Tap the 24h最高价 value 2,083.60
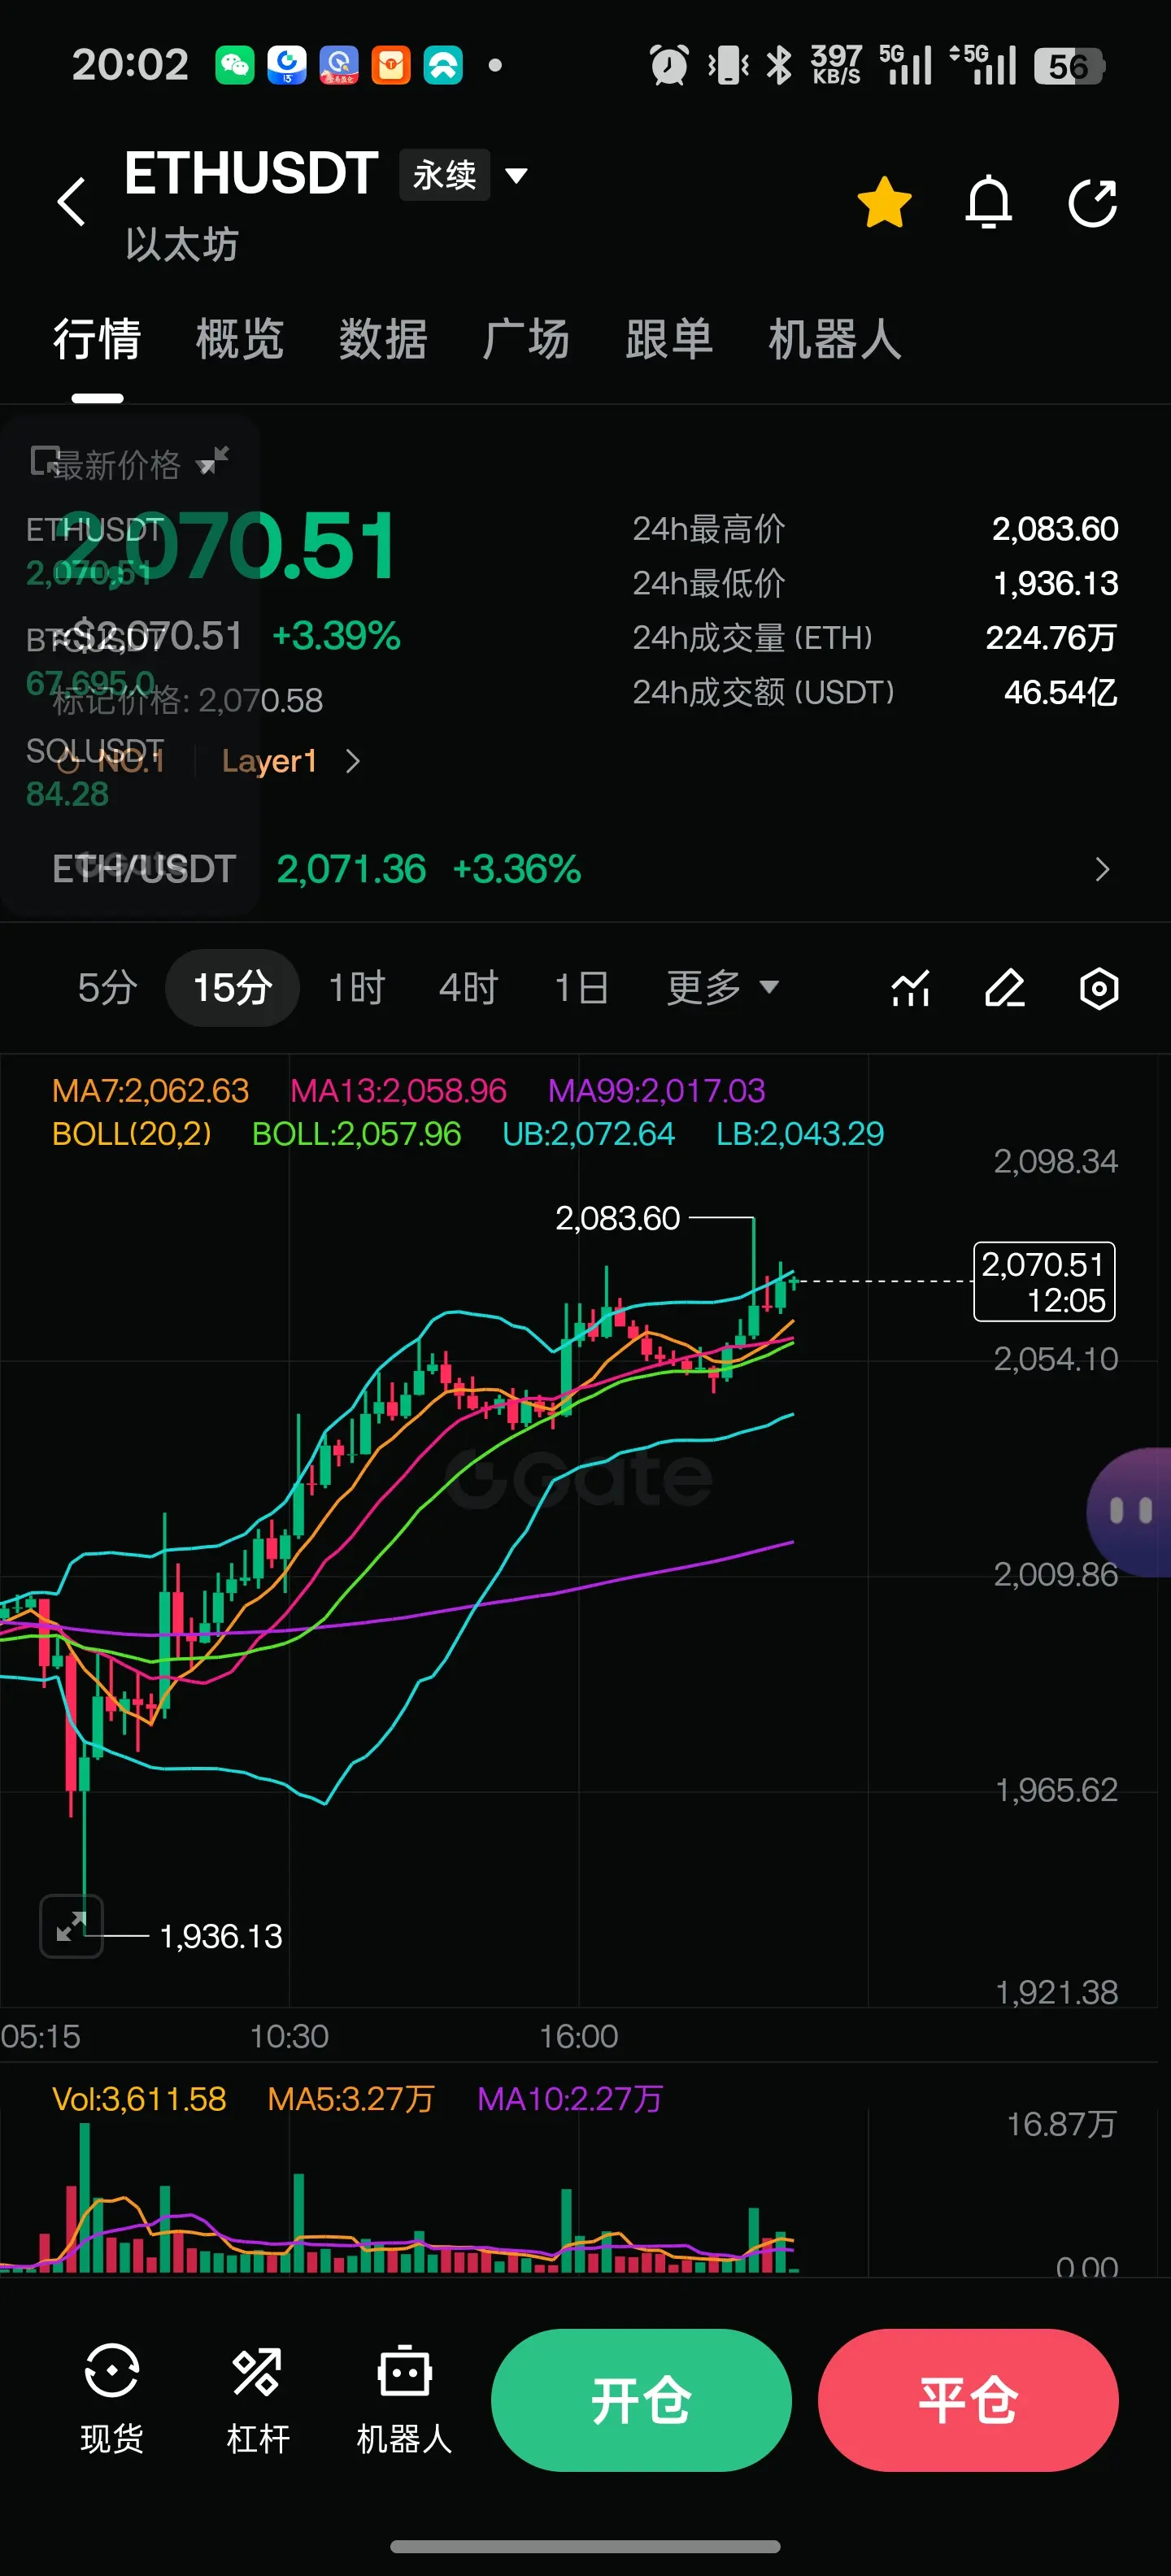The width and height of the screenshot is (1171, 2576). [x=1055, y=529]
